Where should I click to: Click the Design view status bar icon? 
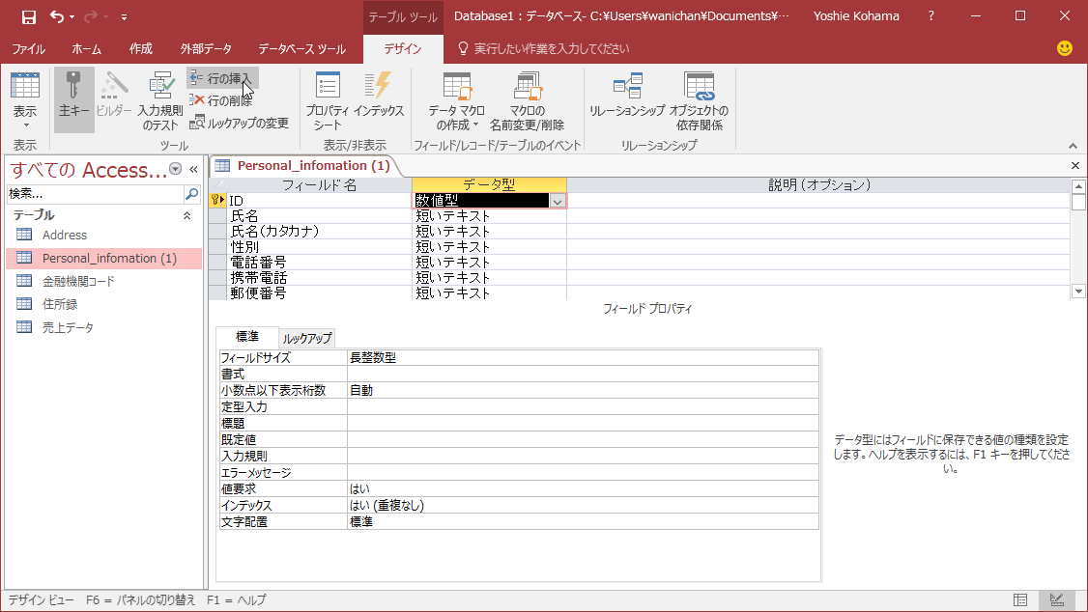[x=1056, y=600]
